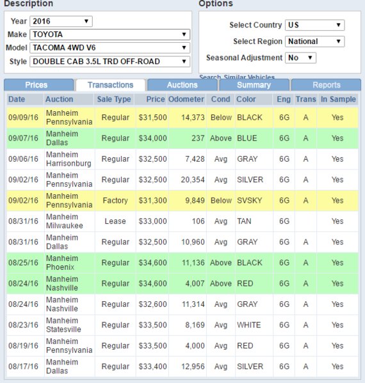Open the Year dropdown showing 2016

(x=61, y=21)
